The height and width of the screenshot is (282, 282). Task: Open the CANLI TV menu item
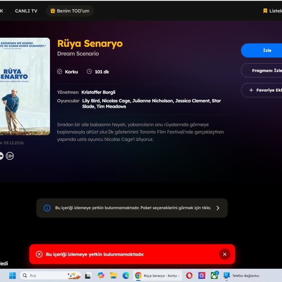pos(26,11)
